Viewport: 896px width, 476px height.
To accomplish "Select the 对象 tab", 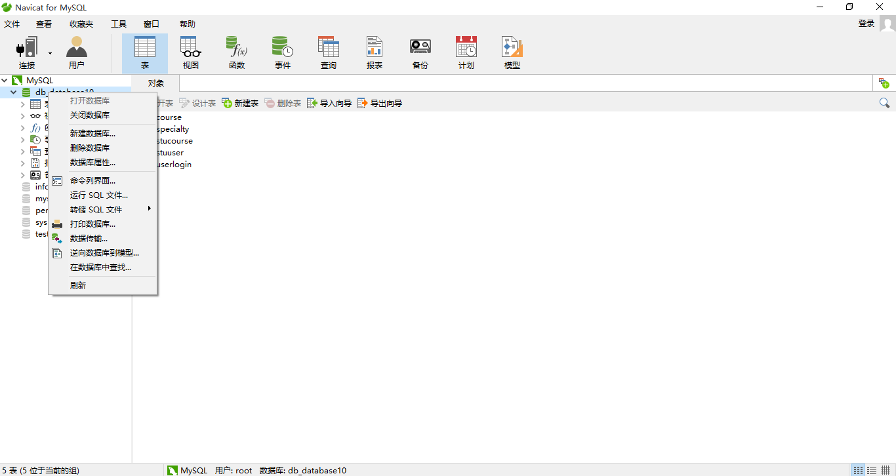I will [x=156, y=83].
